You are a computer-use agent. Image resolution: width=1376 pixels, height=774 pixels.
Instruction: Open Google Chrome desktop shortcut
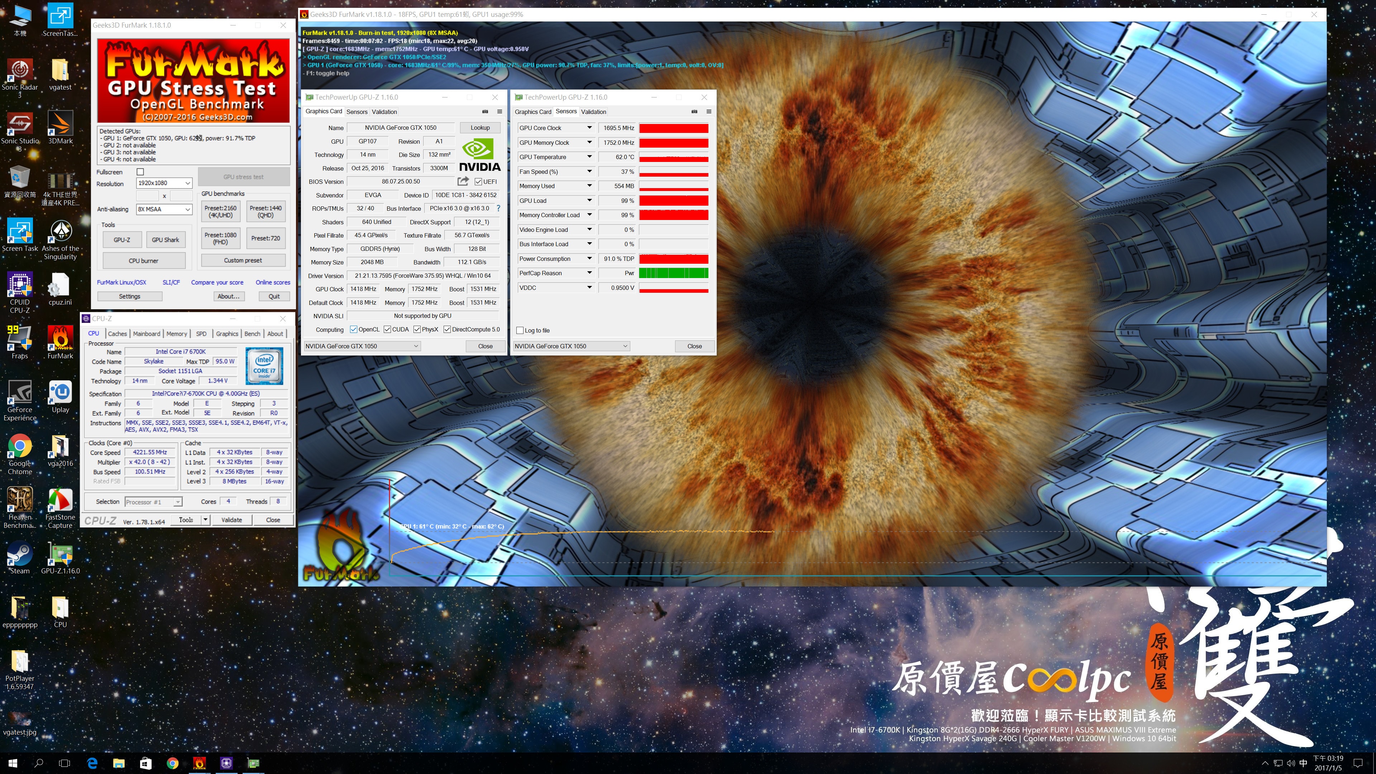point(20,454)
